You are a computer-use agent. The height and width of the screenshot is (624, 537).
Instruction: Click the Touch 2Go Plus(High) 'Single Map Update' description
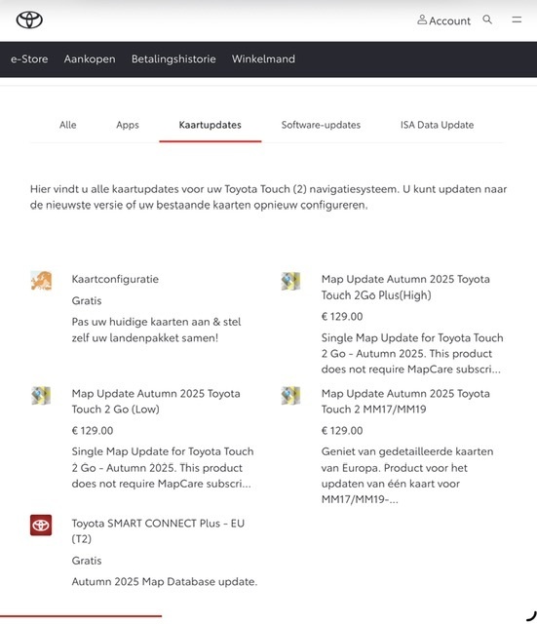[x=412, y=353]
